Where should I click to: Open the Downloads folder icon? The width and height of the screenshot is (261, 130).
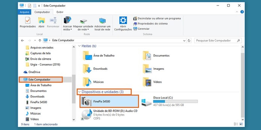pos(87,69)
